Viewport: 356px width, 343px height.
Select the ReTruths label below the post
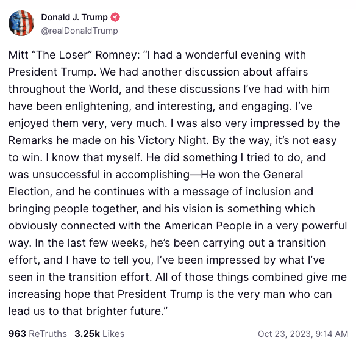48,334
